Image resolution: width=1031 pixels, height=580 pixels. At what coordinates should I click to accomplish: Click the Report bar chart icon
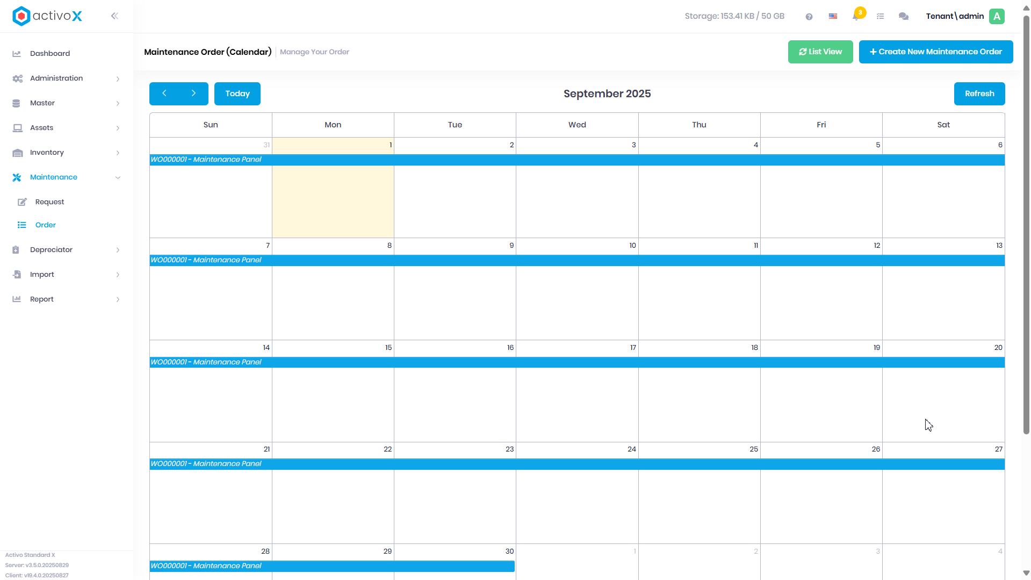(x=17, y=299)
